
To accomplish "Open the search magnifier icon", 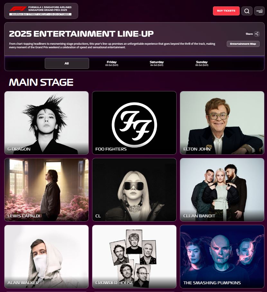I will coord(247,11).
